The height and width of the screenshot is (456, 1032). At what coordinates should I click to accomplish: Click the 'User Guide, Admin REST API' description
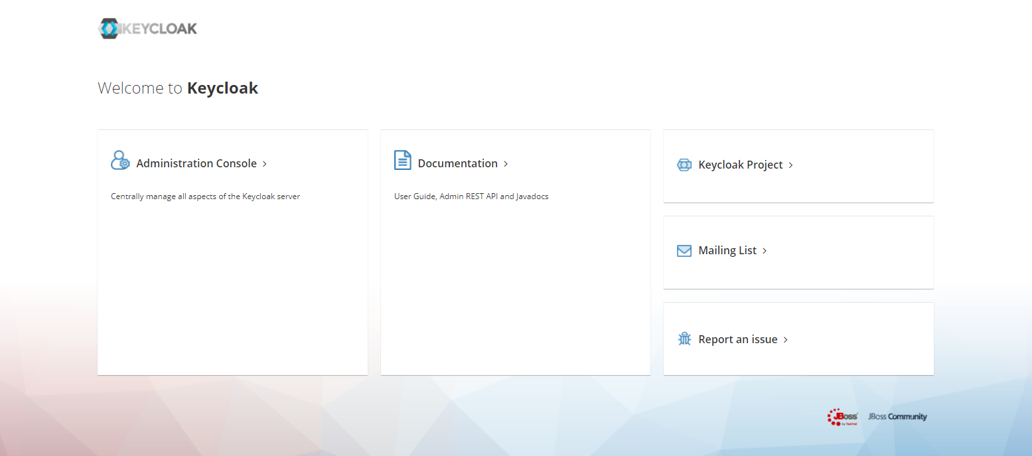pos(471,196)
